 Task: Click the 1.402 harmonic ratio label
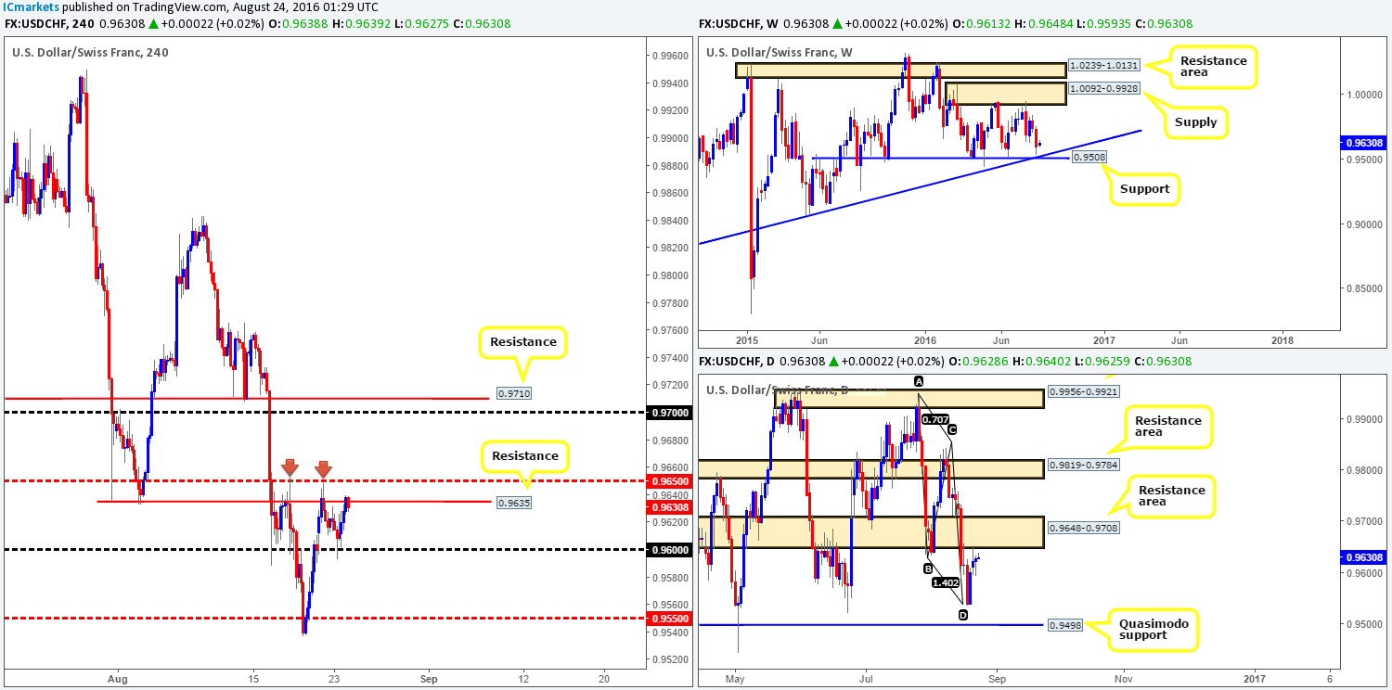946,581
